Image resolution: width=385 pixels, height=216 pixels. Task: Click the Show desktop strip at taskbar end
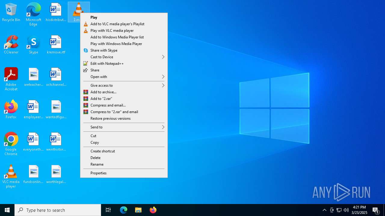[x=384, y=210]
